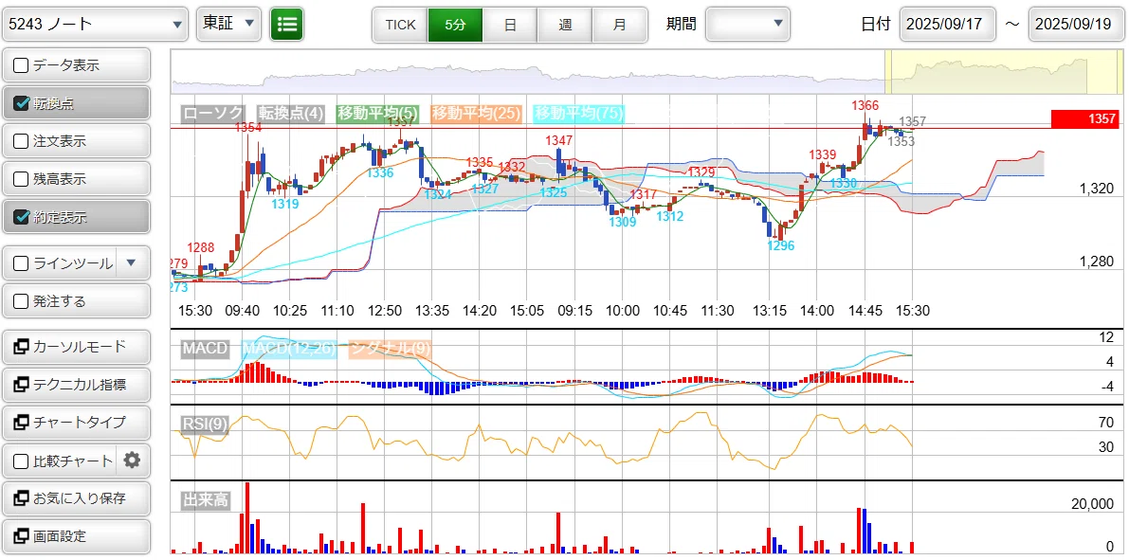Click the 移動平均(25) legend label
1129x560 pixels.
476,113
